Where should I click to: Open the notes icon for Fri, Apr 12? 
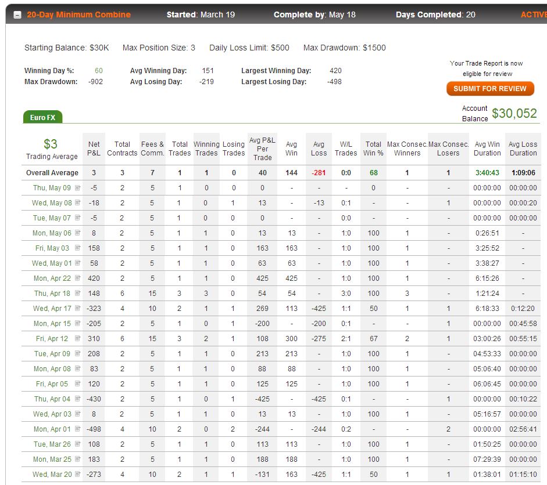[77, 339]
